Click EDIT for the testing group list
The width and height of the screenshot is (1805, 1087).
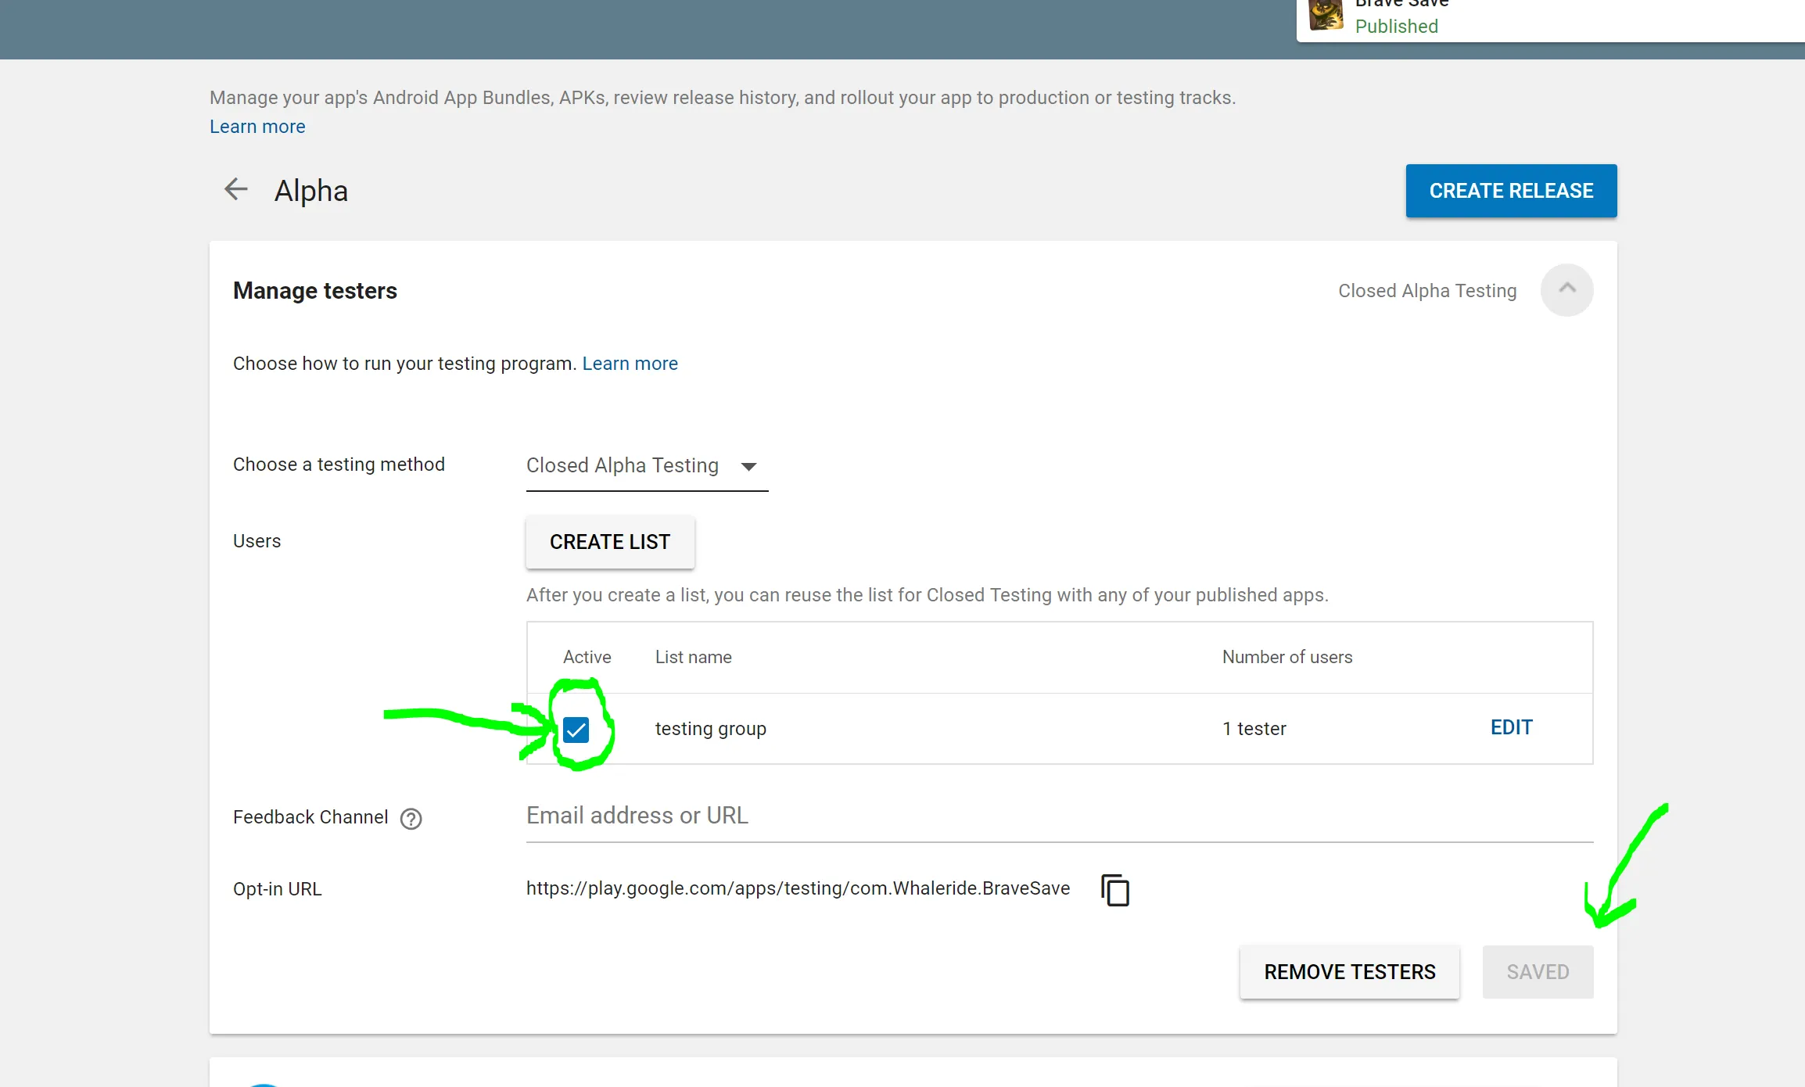pos(1511,728)
